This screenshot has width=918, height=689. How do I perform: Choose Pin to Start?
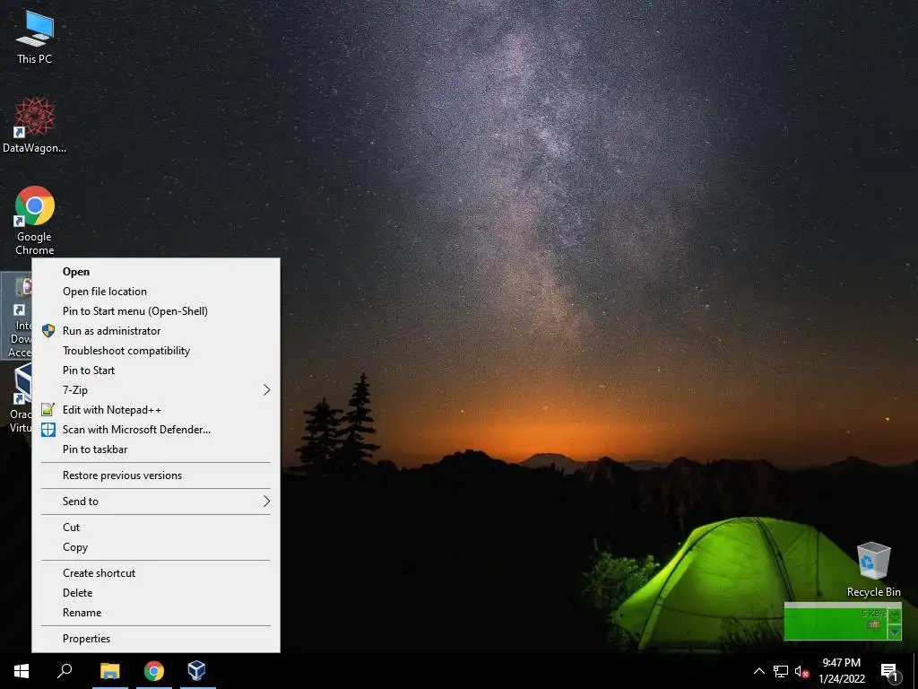(156, 371)
